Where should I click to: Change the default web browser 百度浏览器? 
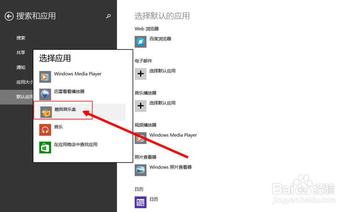[x=160, y=39]
